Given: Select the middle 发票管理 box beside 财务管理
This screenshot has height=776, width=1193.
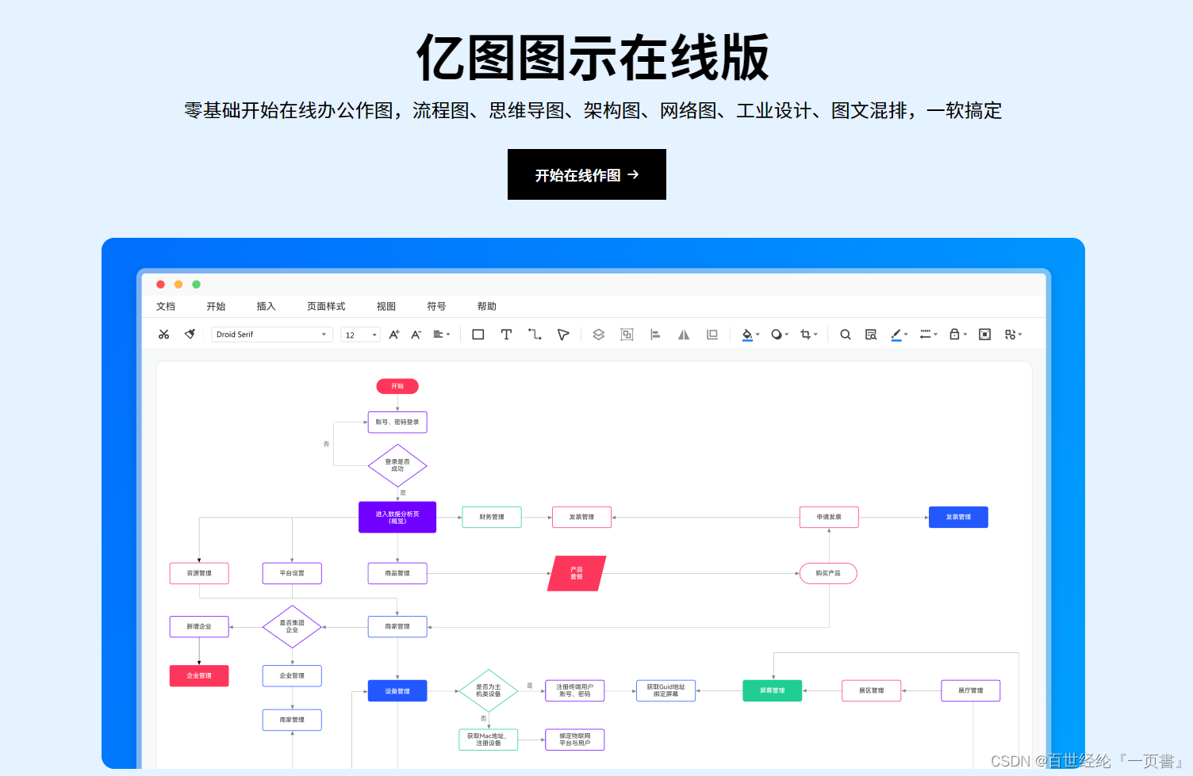Looking at the screenshot, I should coord(581,517).
